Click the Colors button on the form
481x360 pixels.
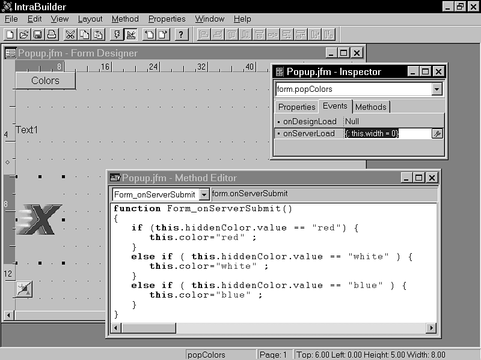45,80
